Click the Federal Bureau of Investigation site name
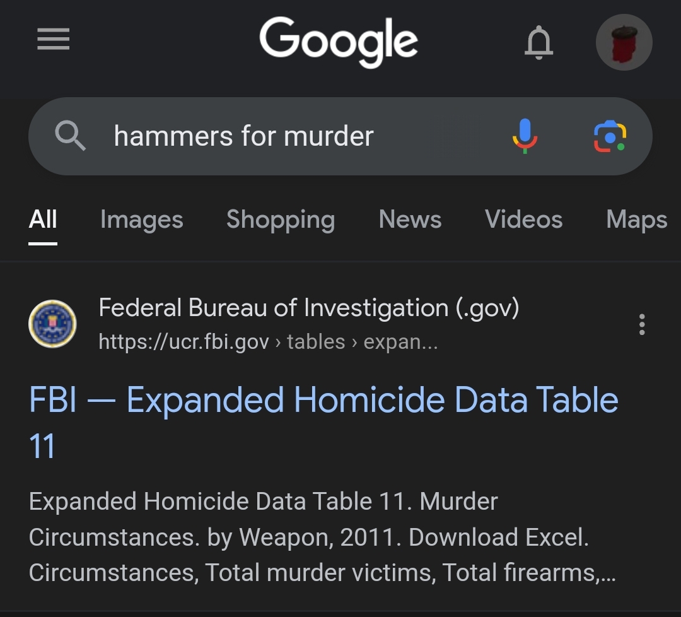This screenshot has width=681, height=617. (x=308, y=308)
